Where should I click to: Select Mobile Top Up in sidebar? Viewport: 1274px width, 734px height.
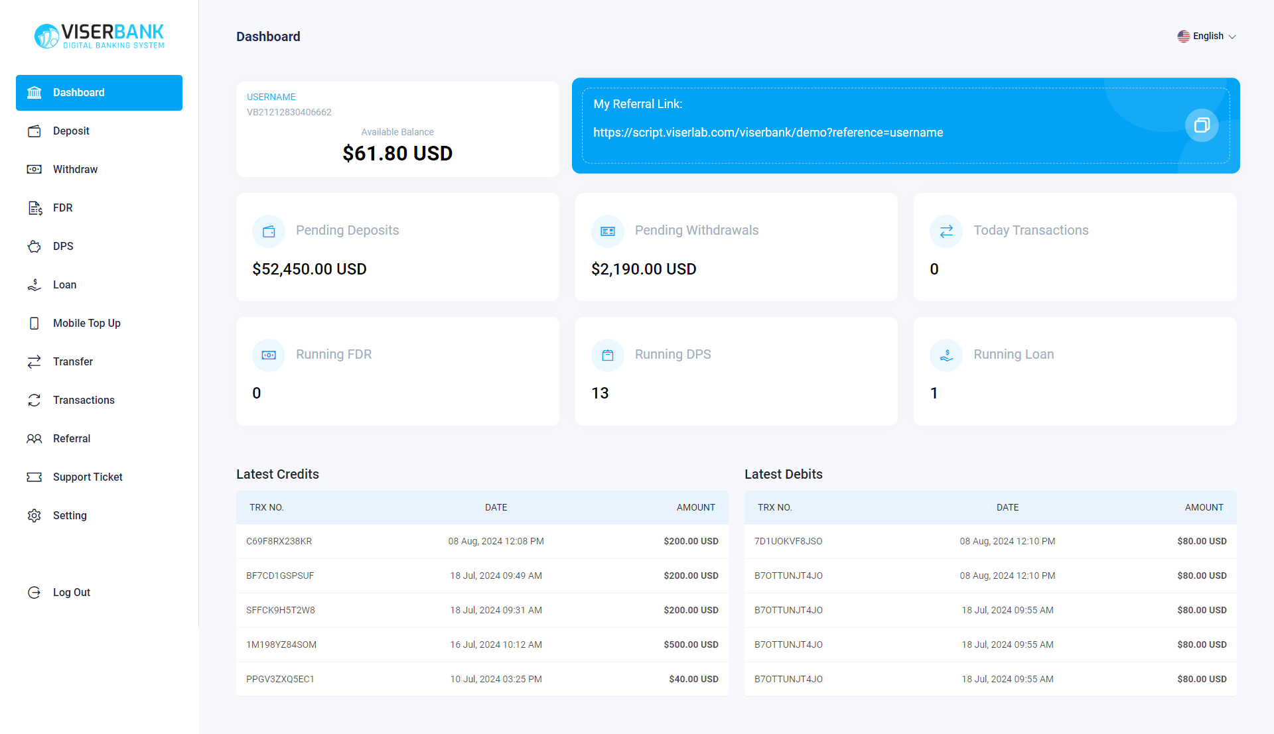(x=86, y=324)
